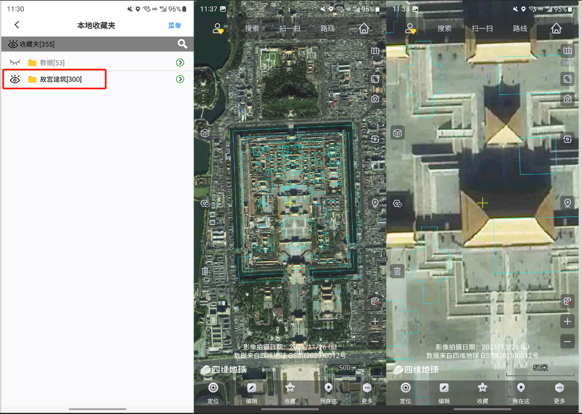Expand 故宫建筑[300] with green arrow
This screenshot has height=414, width=582.
180,79
